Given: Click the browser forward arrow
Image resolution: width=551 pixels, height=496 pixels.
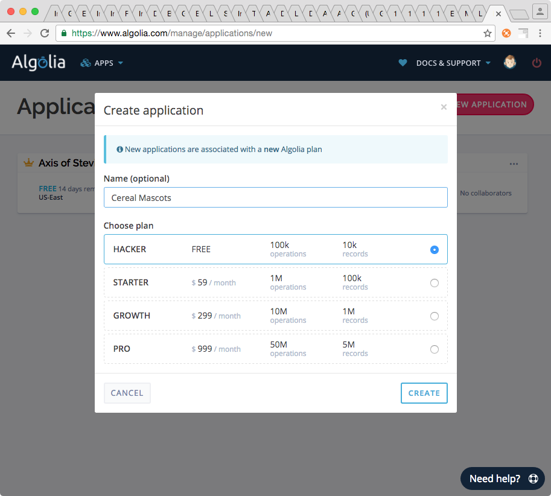Looking at the screenshot, I should point(27,33).
